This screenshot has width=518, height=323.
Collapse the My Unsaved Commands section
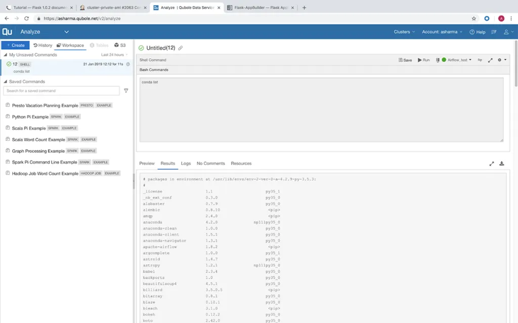5,55
